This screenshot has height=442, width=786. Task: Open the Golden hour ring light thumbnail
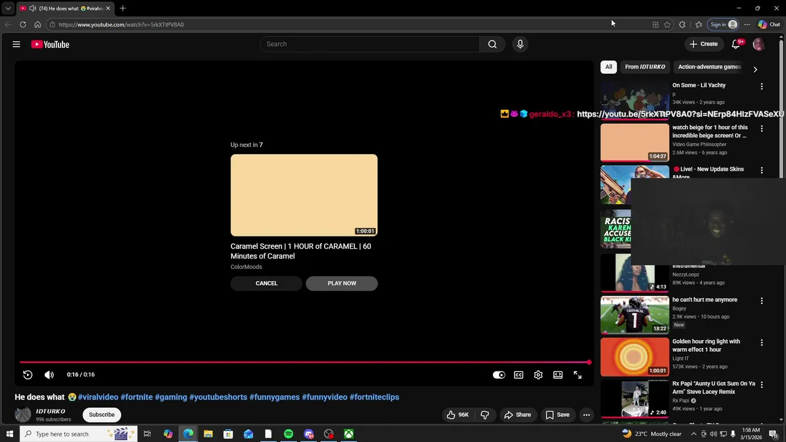click(x=635, y=357)
